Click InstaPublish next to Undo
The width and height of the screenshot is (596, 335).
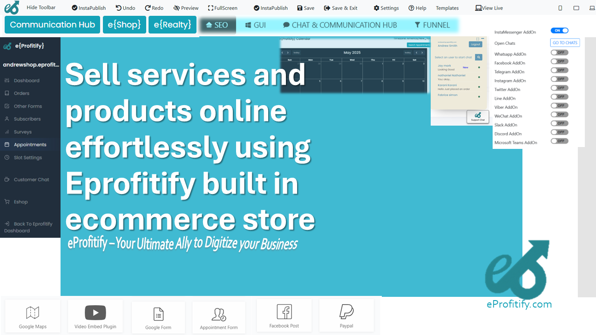(x=88, y=8)
